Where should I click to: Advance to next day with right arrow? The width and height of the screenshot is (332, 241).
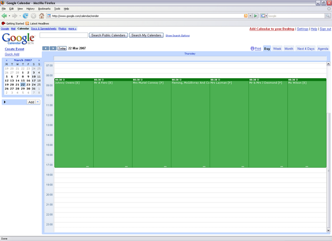point(53,48)
